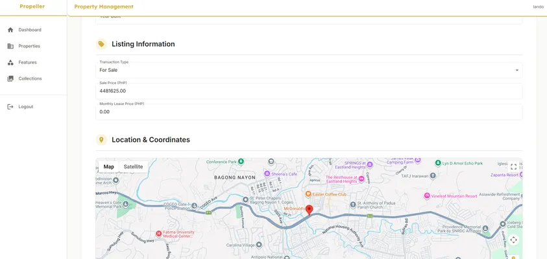Navigate to Collections menu item
Image resolution: width=547 pixels, height=259 pixels.
[x=30, y=78]
